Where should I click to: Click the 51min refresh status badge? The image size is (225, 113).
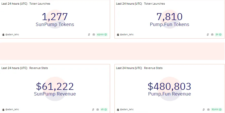tap(216, 110)
